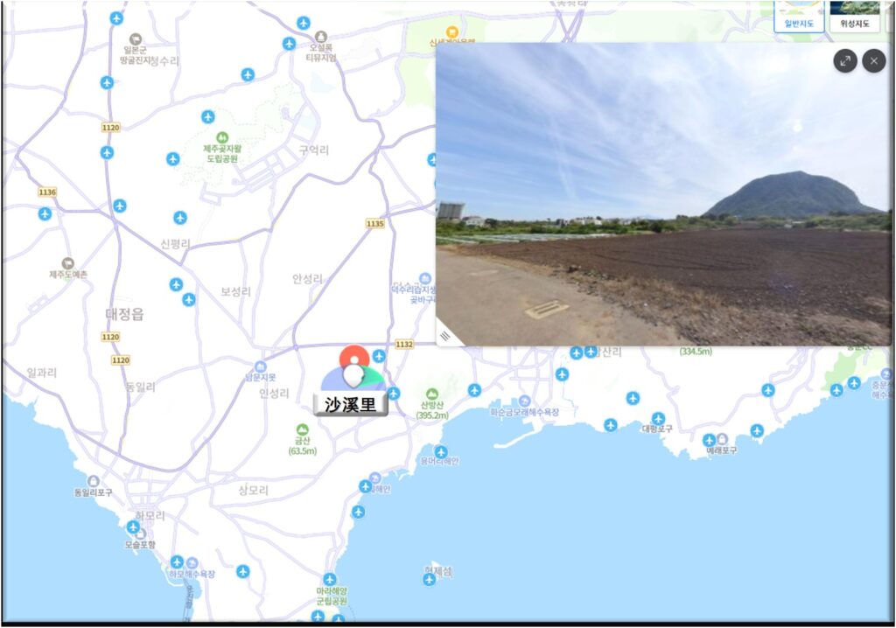Click the roadview panel corner resize handle
This screenshot has height=628, width=896.
coord(445,335)
